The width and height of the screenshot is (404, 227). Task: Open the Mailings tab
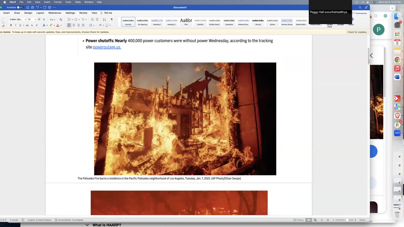coord(70,13)
